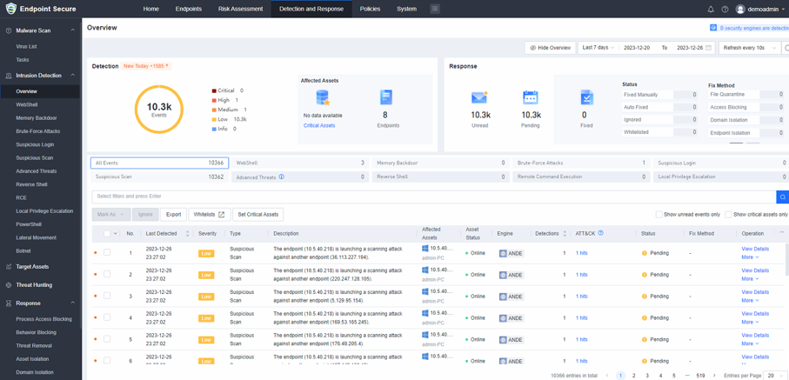This screenshot has width=789, height=380.
Task: Collapse the Malware Scan section
Action: [x=72, y=30]
